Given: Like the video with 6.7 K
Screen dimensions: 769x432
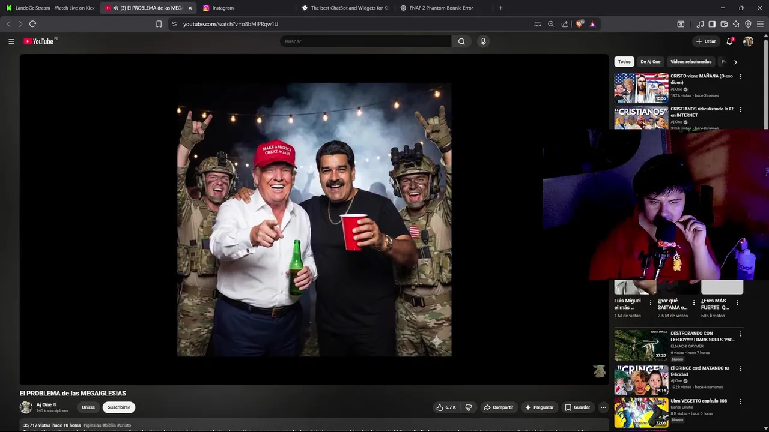Looking at the screenshot, I should [446, 407].
